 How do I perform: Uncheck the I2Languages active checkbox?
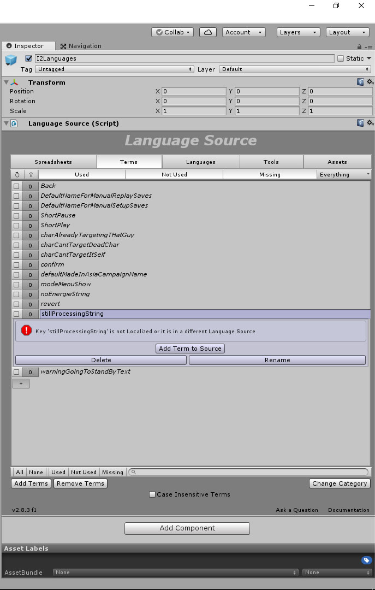tap(29, 58)
